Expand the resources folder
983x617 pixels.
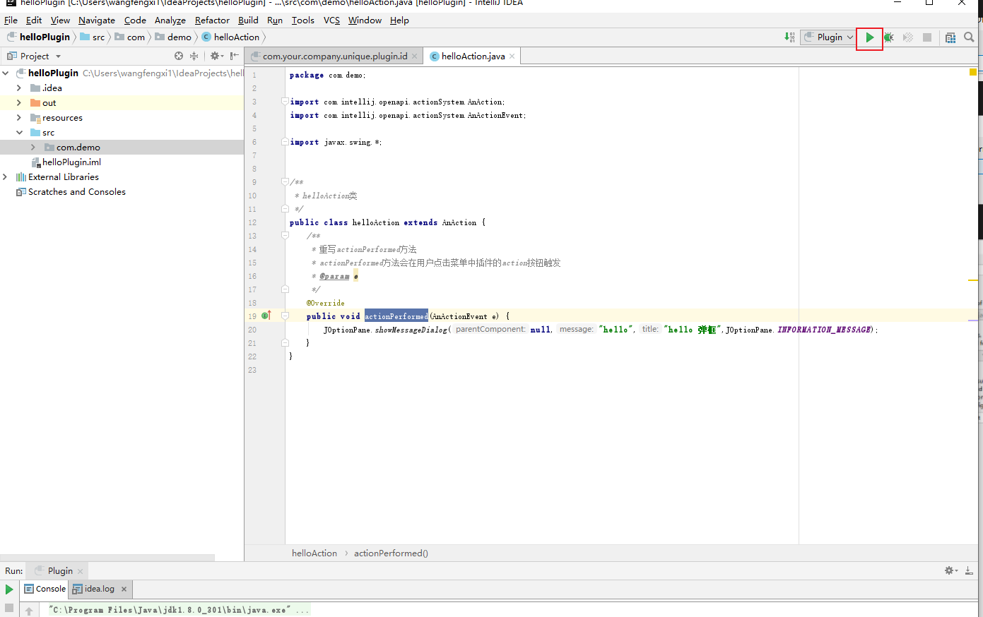(19, 117)
